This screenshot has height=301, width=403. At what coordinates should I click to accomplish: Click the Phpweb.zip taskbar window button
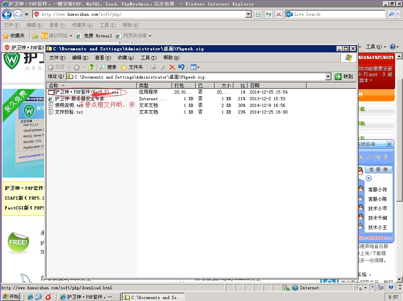(153, 297)
